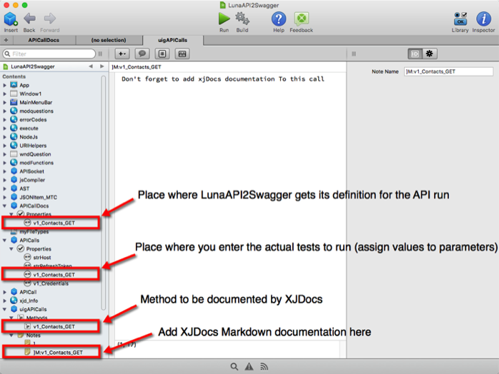Open Help from toolbar

coord(279,22)
